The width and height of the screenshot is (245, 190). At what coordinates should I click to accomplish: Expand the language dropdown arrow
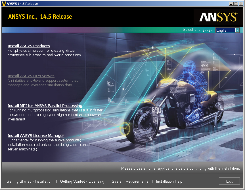pos(237,30)
